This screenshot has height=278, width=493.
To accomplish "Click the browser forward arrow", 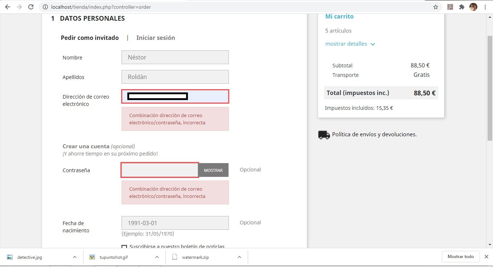I will pyautogui.click(x=19, y=7).
